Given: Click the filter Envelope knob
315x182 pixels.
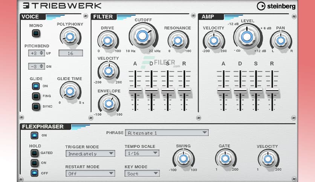Looking at the screenshot, I should [x=109, y=104].
